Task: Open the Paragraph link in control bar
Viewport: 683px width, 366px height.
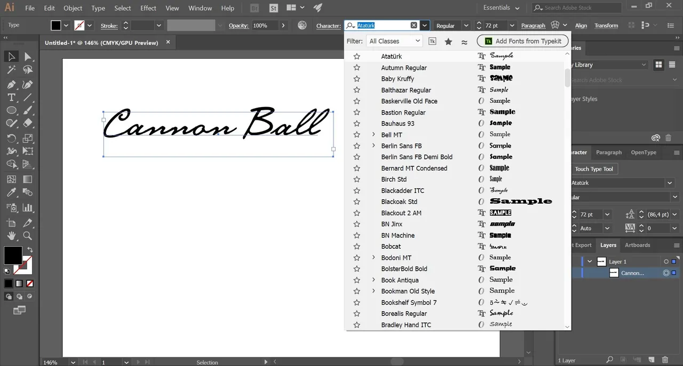Action: point(533,26)
